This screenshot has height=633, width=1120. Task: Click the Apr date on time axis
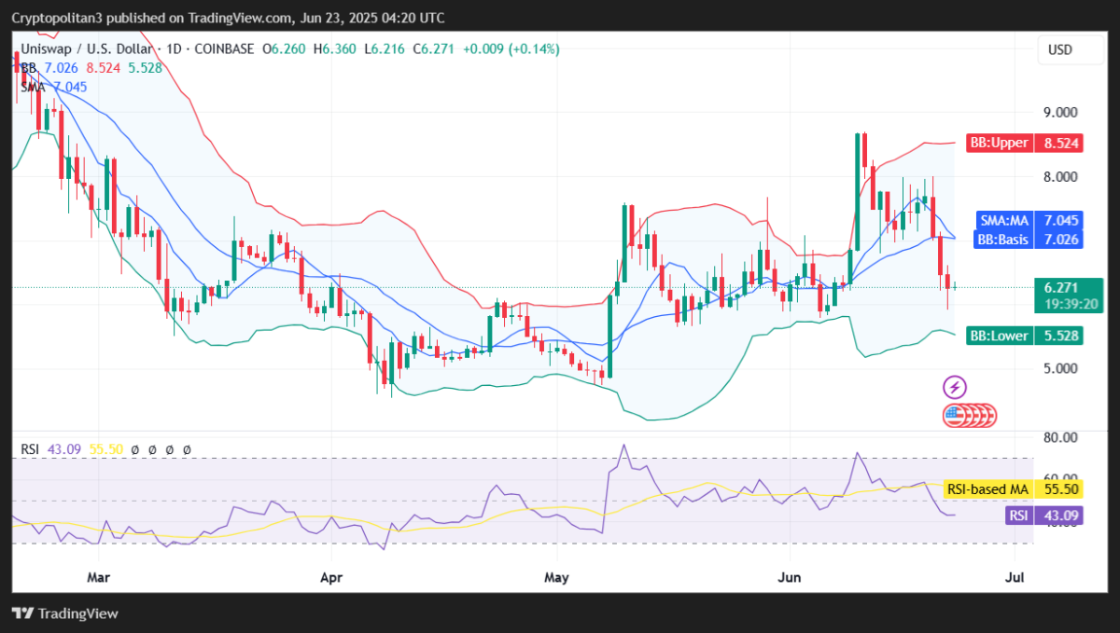pos(331,578)
